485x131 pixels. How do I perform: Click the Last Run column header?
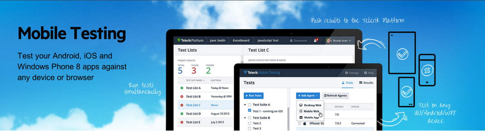216,80
